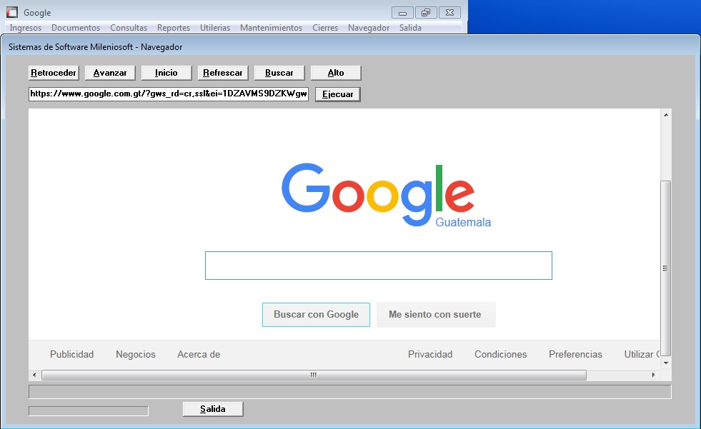Stop loading with Alto button

pyautogui.click(x=336, y=73)
